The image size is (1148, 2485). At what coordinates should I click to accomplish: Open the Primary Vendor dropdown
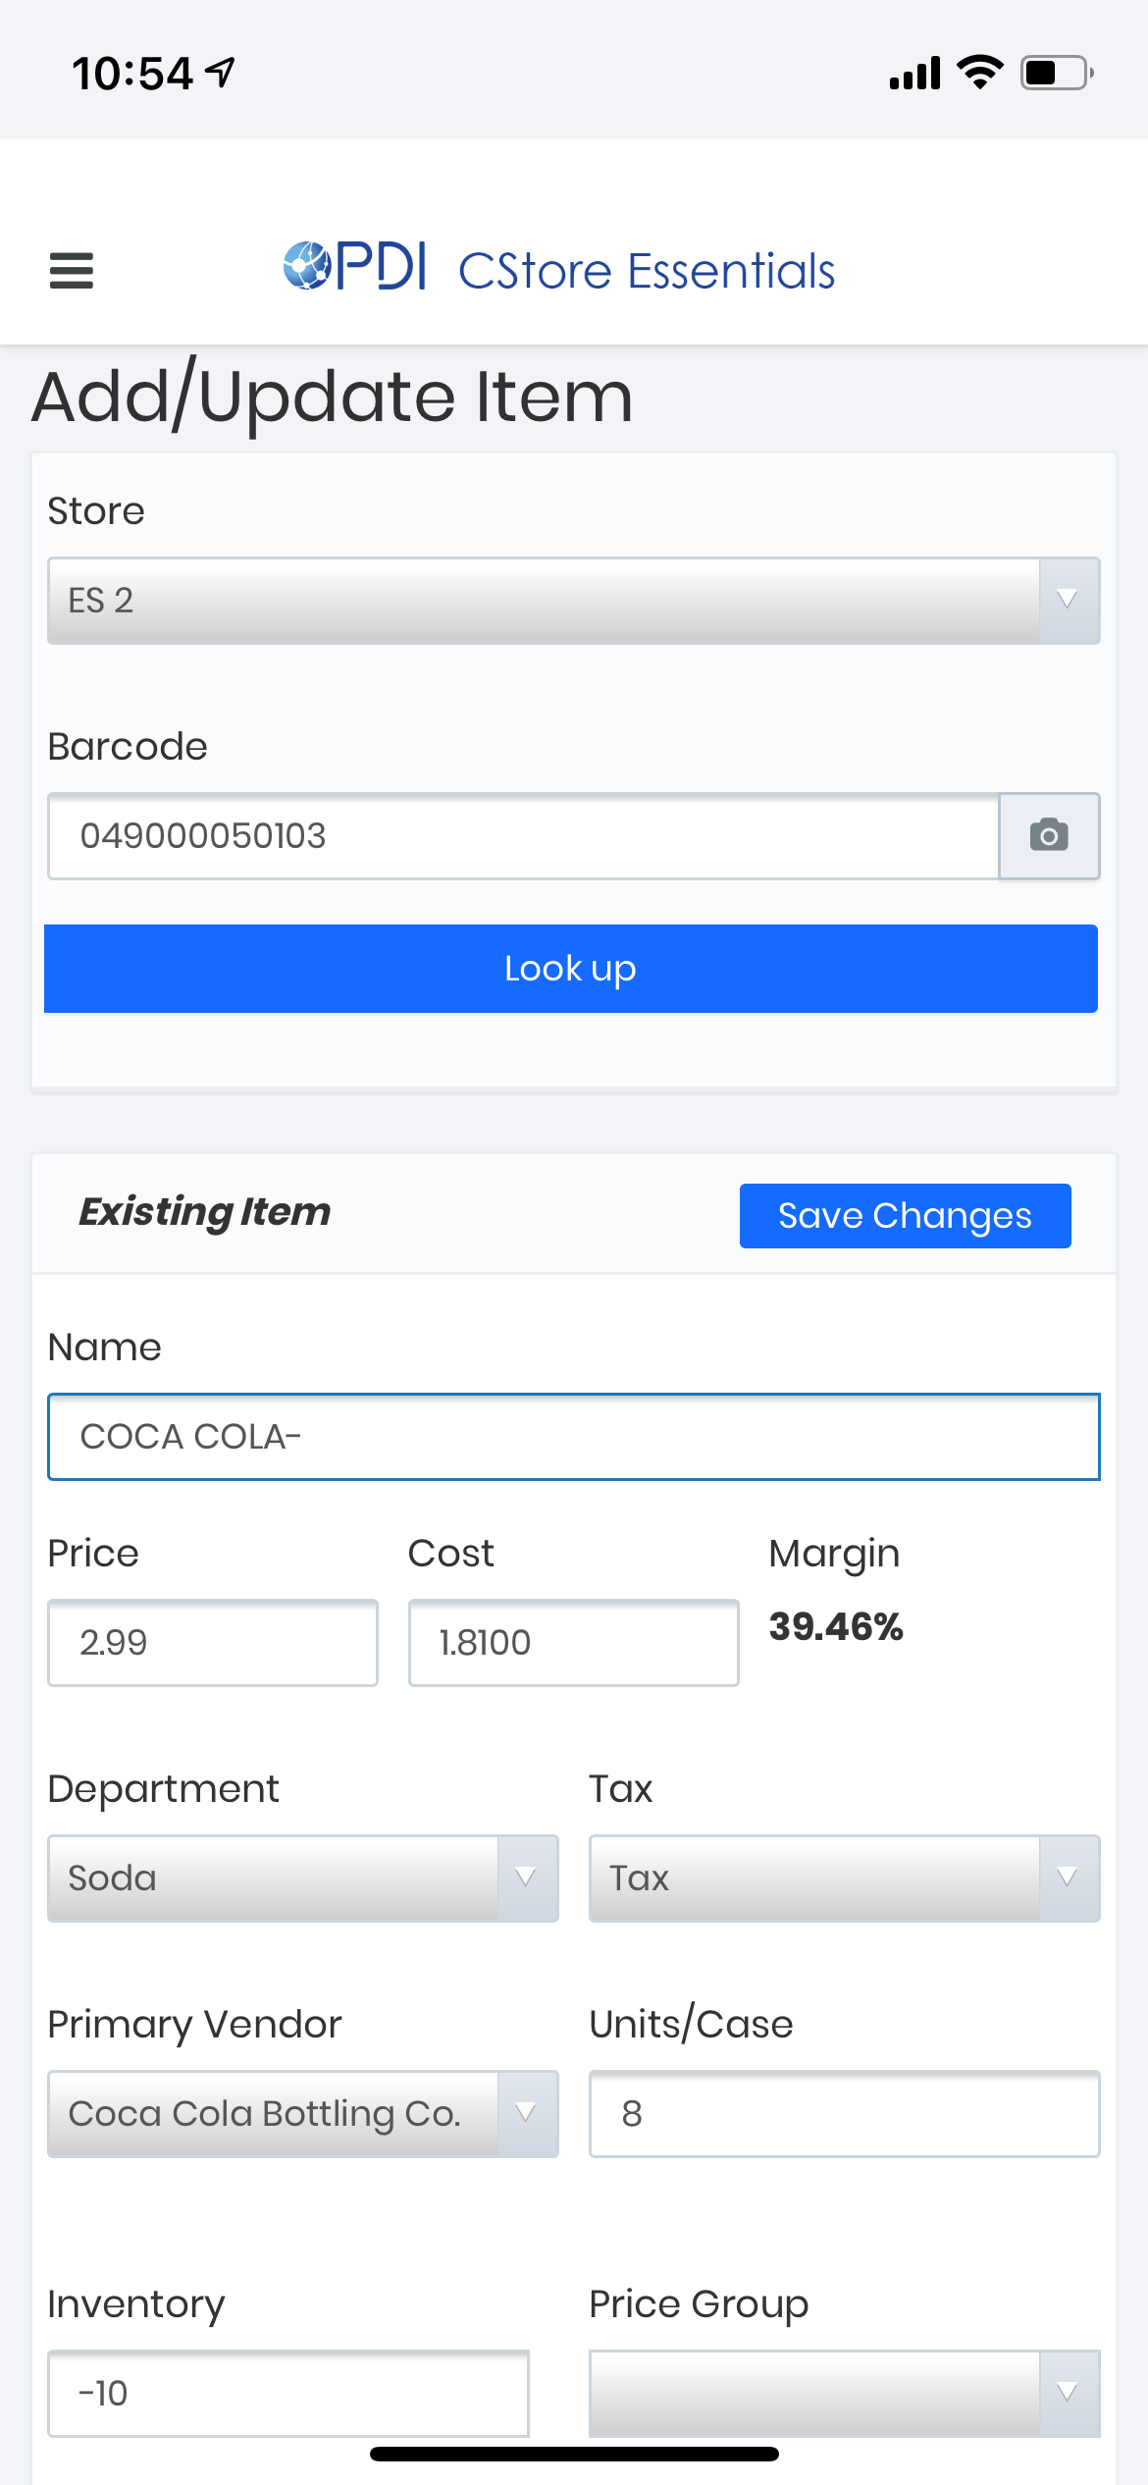click(302, 2114)
